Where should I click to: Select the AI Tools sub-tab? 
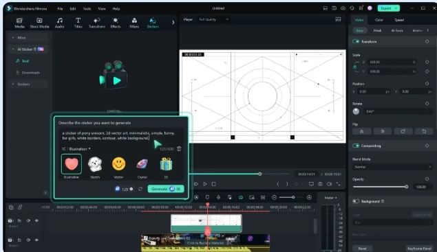point(397,31)
